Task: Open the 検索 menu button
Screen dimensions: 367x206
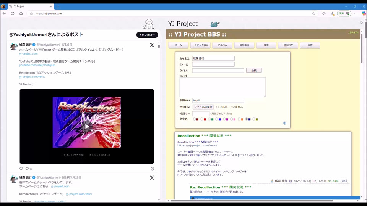Action: tap(266, 45)
